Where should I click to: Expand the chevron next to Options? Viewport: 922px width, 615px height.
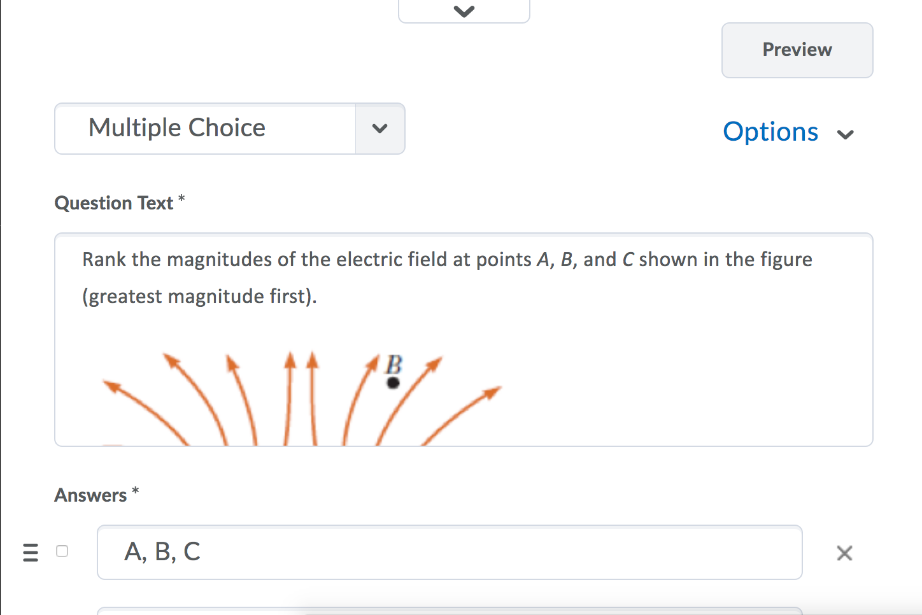pos(846,134)
